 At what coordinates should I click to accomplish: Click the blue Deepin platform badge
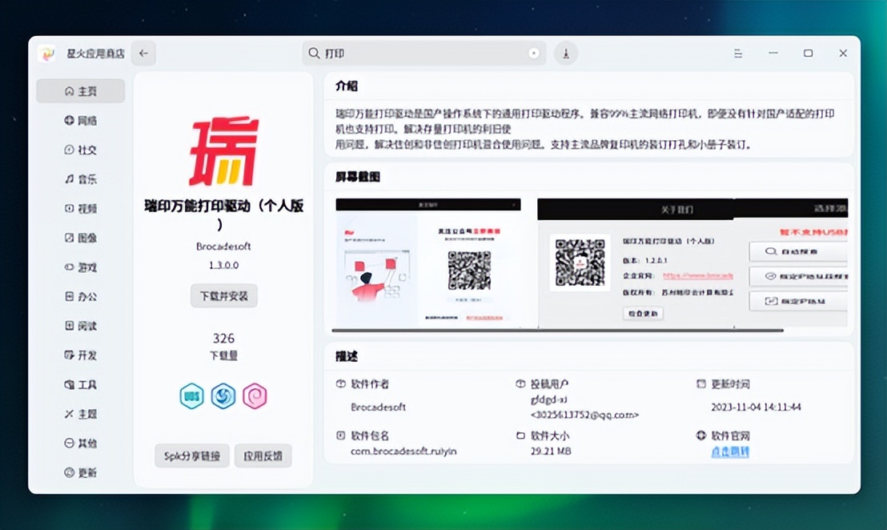click(x=223, y=396)
